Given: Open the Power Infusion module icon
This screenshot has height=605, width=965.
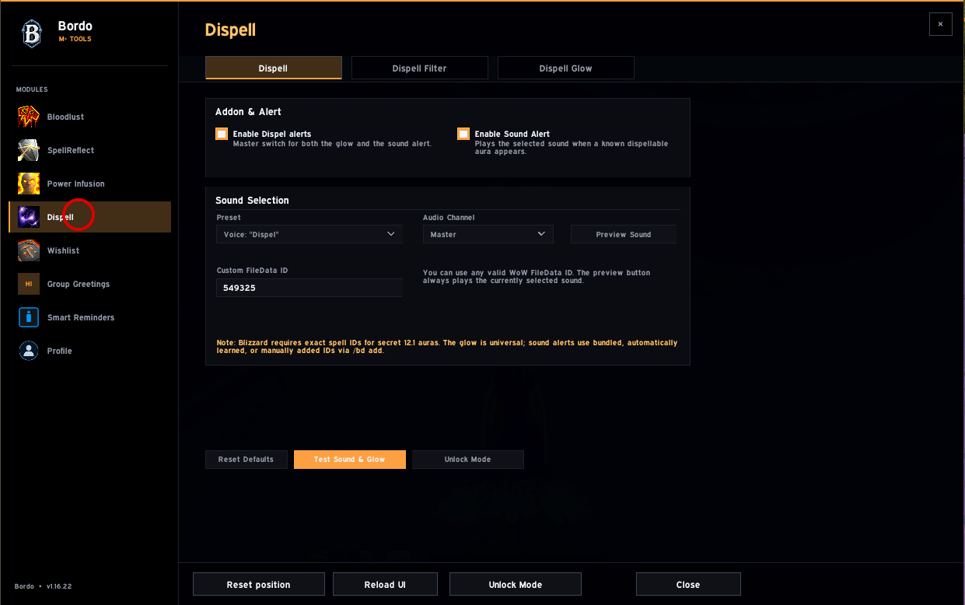Looking at the screenshot, I should point(29,184).
